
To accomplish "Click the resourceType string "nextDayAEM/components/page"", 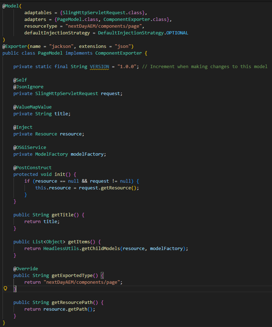I will [x=104, y=26].
